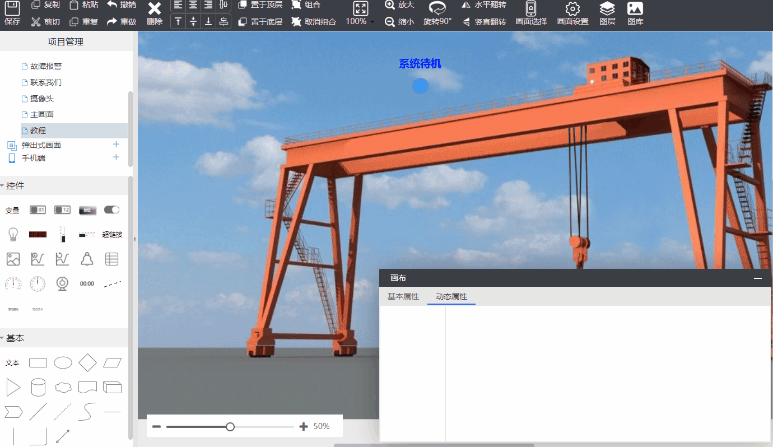Click 水平翻转 horizontal flip

click(484, 4)
